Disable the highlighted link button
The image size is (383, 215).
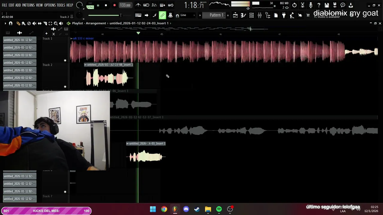click(162, 15)
